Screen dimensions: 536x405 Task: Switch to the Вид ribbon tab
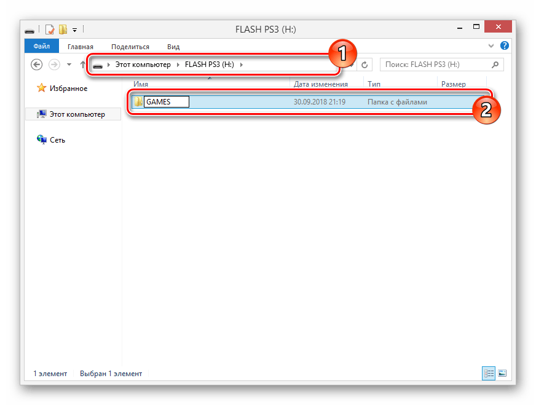[x=173, y=46]
